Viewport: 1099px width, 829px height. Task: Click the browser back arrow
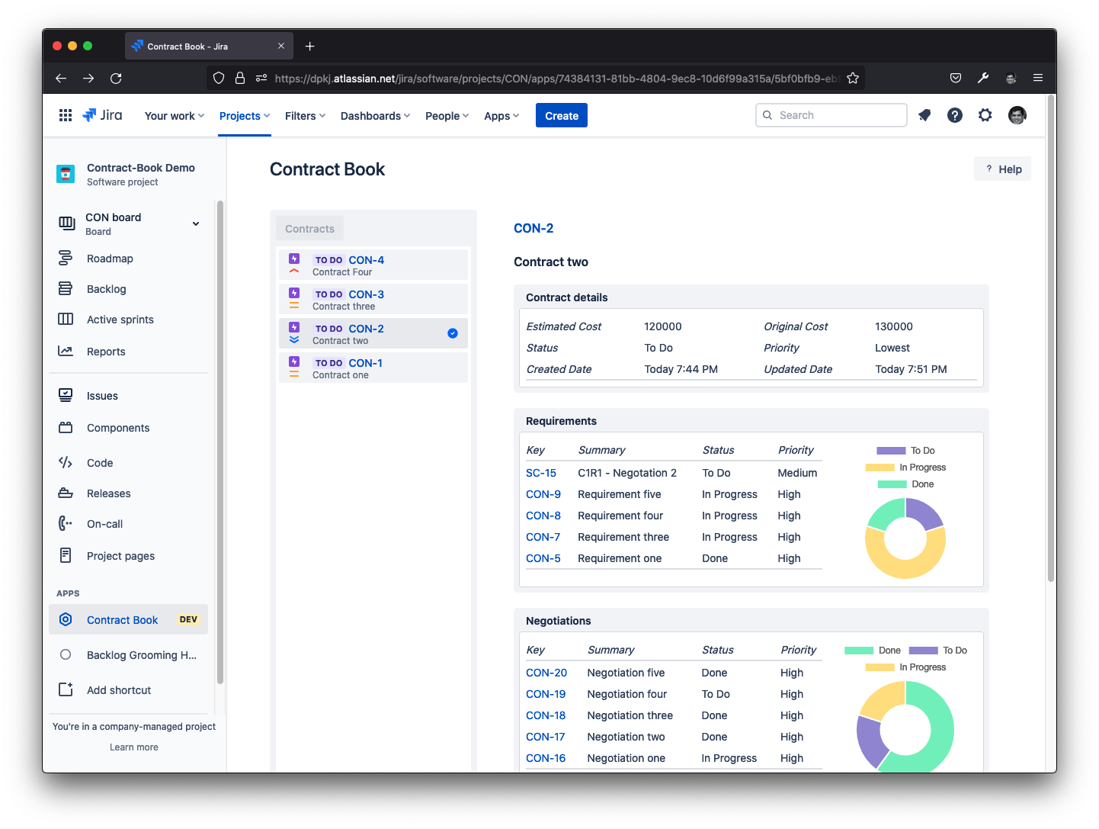point(61,78)
